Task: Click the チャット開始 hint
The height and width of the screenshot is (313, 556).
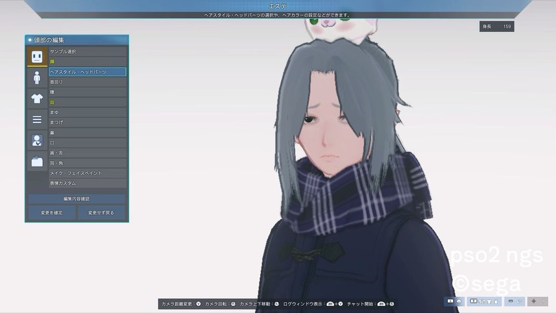Action: (x=370, y=304)
